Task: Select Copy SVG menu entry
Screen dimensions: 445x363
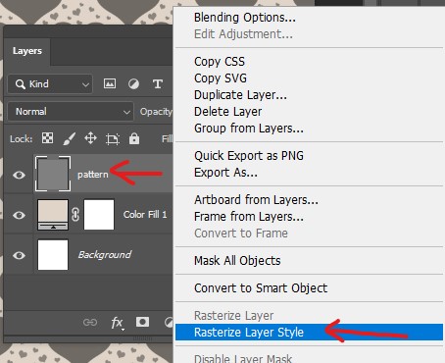Action: pos(221,78)
